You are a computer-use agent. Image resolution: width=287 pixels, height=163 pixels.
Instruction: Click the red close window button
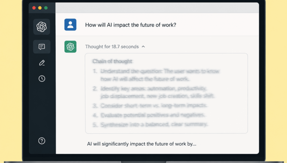coord(34,8)
